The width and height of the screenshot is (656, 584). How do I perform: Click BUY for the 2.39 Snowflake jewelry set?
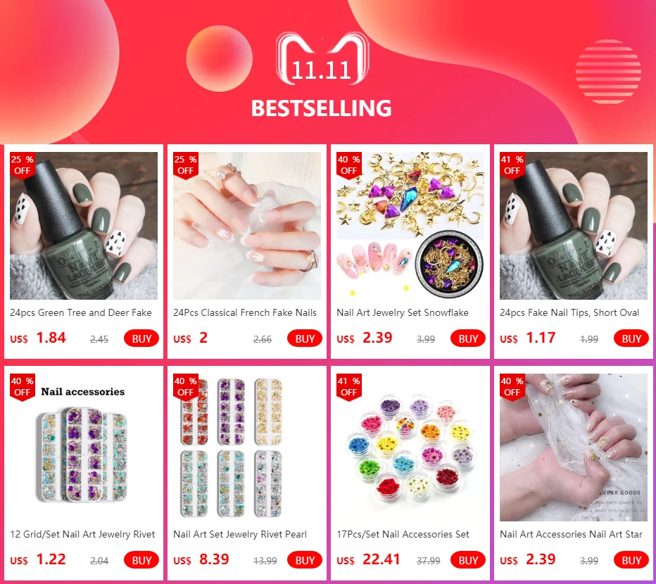[468, 338]
